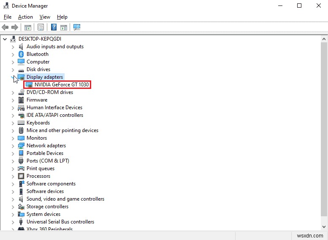Click the Forward arrow toolbar icon
Image resolution: width=328 pixels, height=240 pixels.
pos(15,27)
